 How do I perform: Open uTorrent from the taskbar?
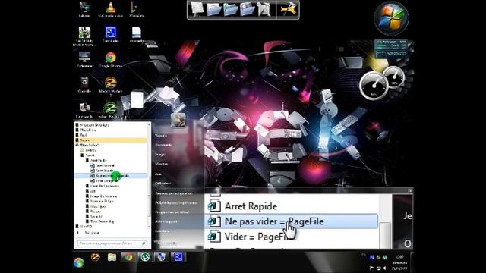[145, 257]
